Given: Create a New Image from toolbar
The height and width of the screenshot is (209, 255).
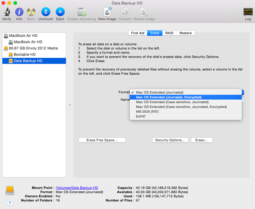Looking at the screenshot, I should pos(107,12).
